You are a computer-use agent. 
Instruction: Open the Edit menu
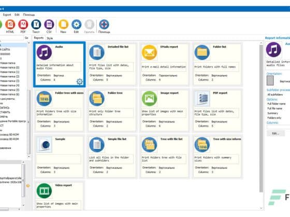tap(17, 14)
